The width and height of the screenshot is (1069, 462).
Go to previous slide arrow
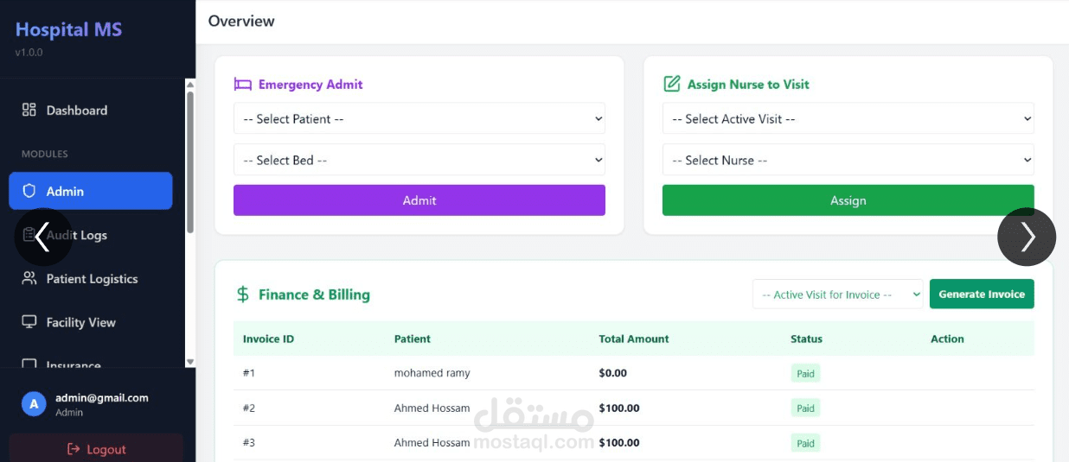[x=42, y=236]
